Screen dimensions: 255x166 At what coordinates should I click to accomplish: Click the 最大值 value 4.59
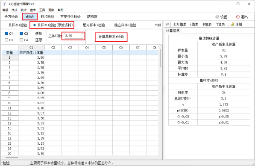click(224, 63)
